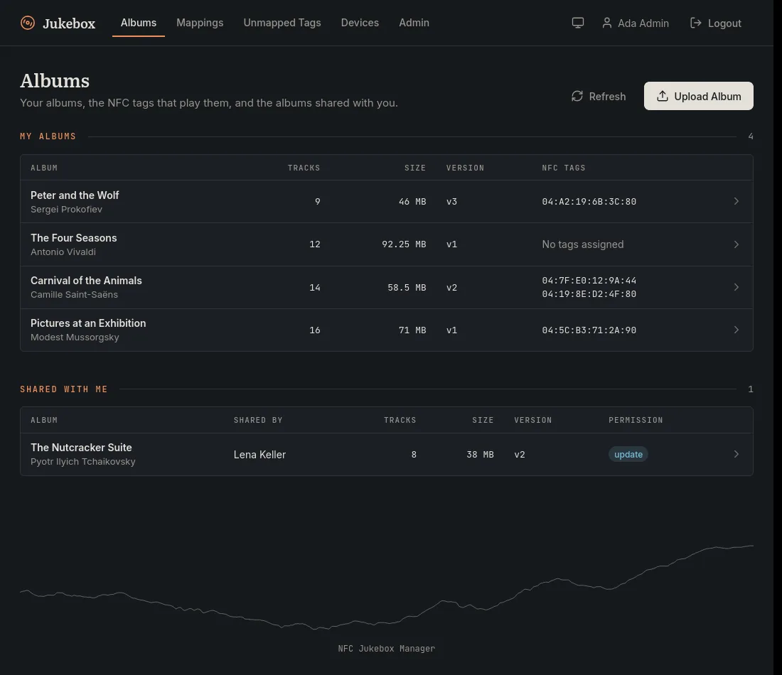Switch to the Mappings tab
The image size is (782, 675).
[x=200, y=23]
